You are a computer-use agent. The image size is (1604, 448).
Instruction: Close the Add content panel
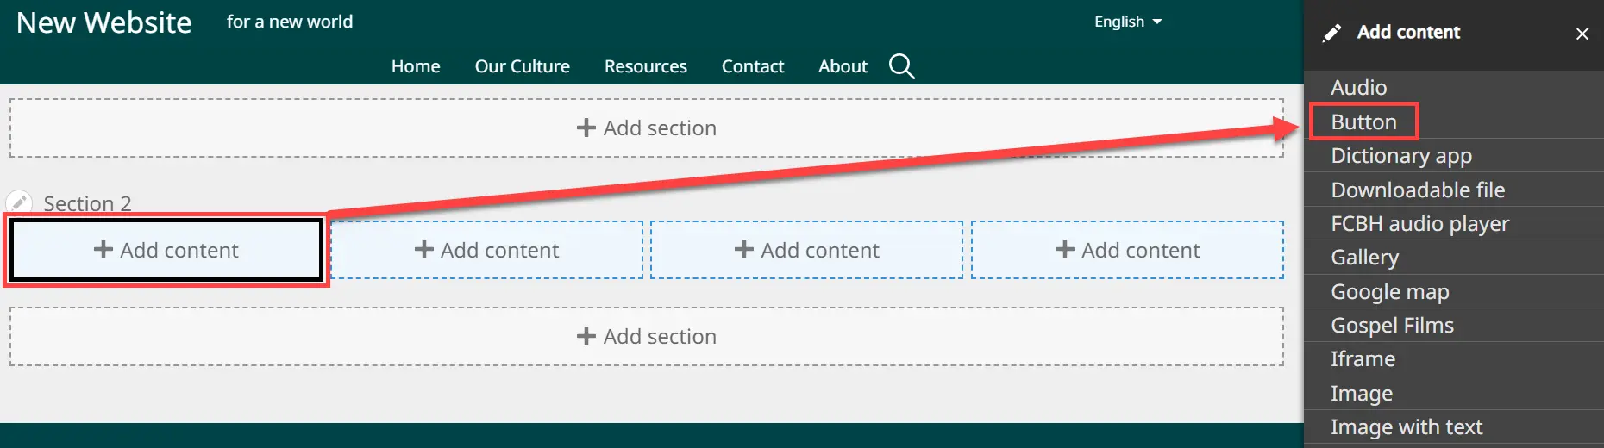coord(1582,34)
